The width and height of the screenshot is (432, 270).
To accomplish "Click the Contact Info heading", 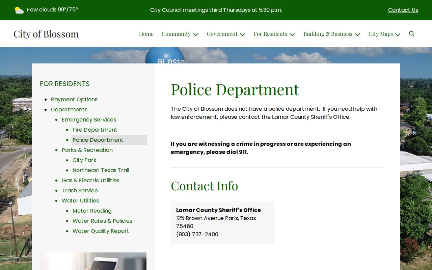I will point(204,186).
